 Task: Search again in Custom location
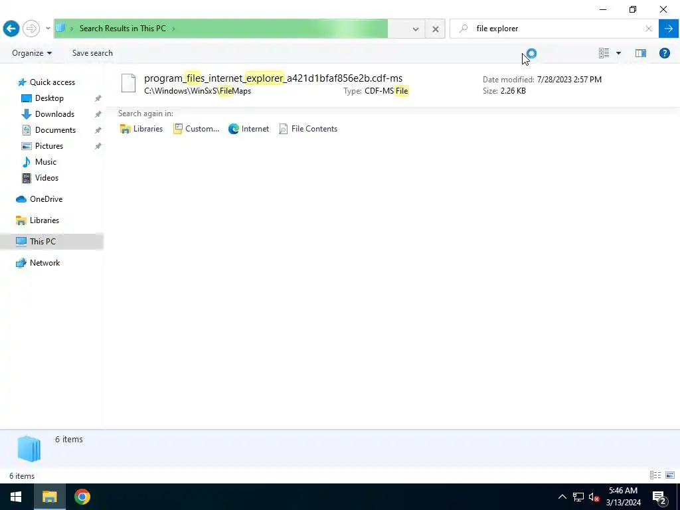coord(196,129)
